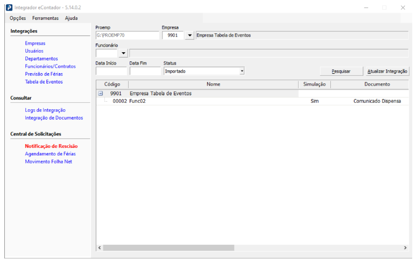Click the Data Fim field
This screenshot has width=417, height=262.
145,71
